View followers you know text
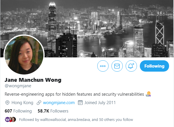 click(x=76, y=119)
